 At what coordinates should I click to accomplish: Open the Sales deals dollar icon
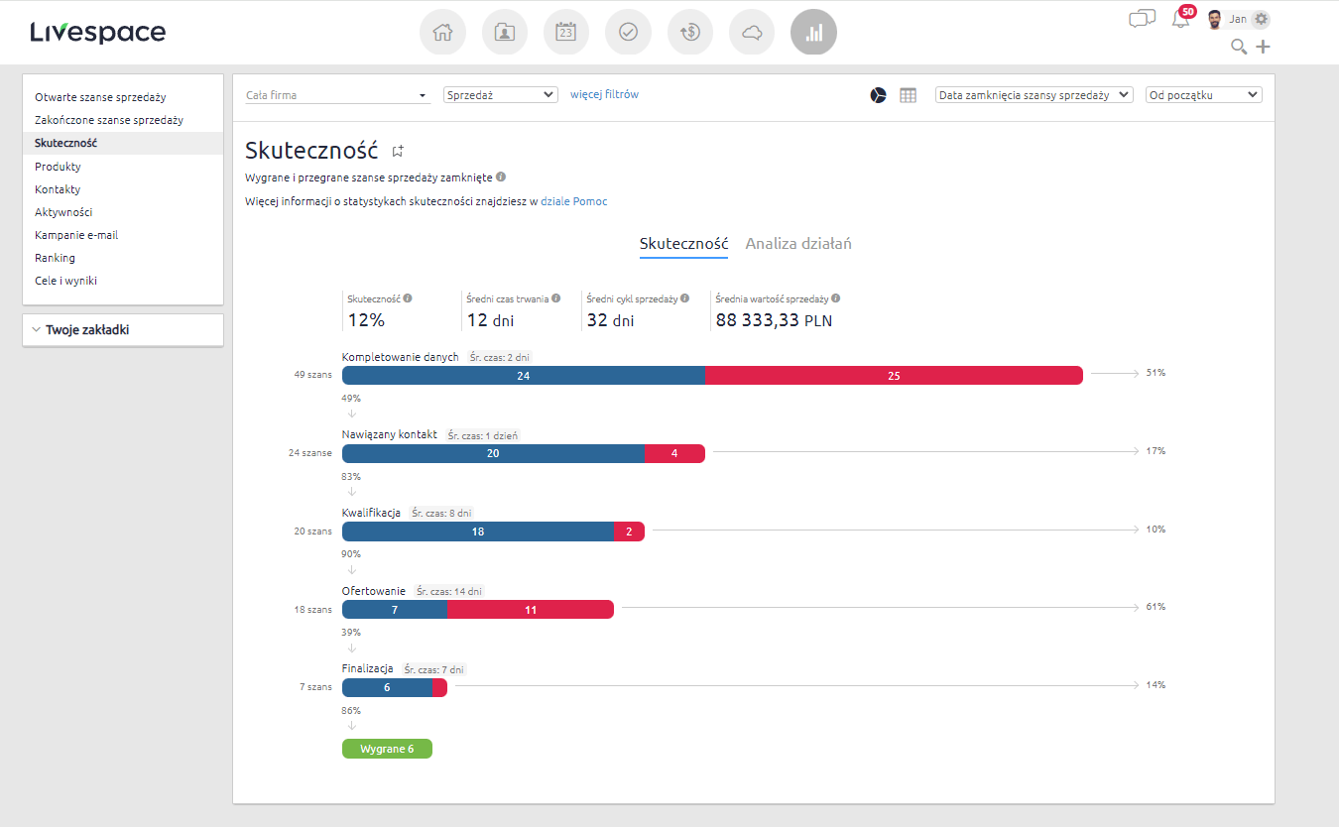[x=689, y=33]
